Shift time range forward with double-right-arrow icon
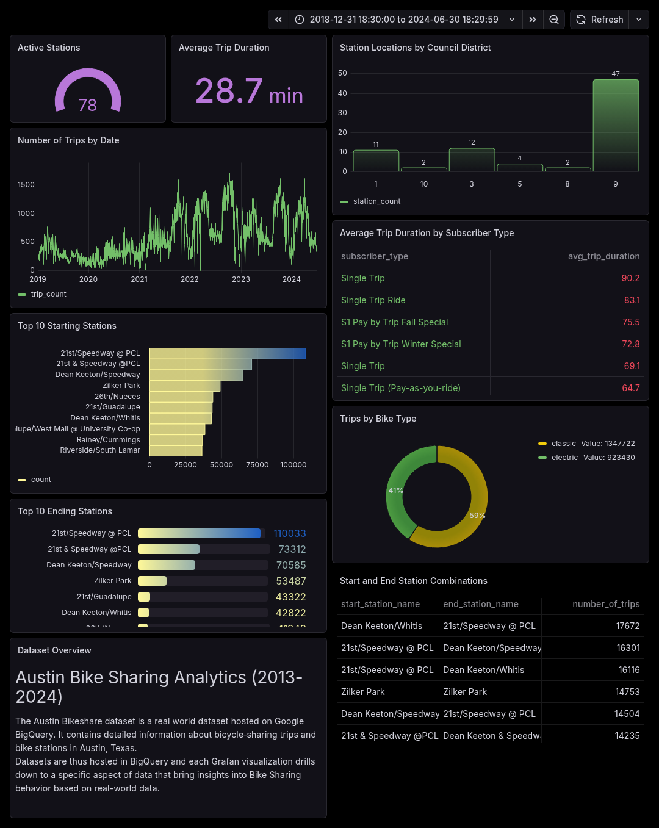The height and width of the screenshot is (828, 659). pyautogui.click(x=532, y=19)
